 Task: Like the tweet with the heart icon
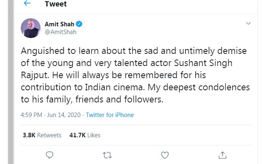coord(165,155)
